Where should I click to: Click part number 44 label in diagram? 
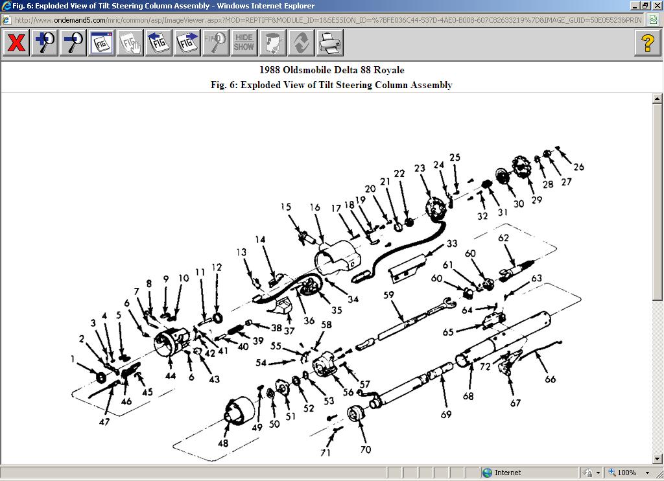pyautogui.click(x=171, y=375)
